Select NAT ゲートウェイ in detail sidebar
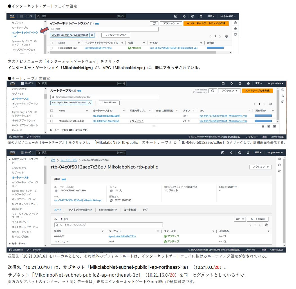 tap(21, 232)
